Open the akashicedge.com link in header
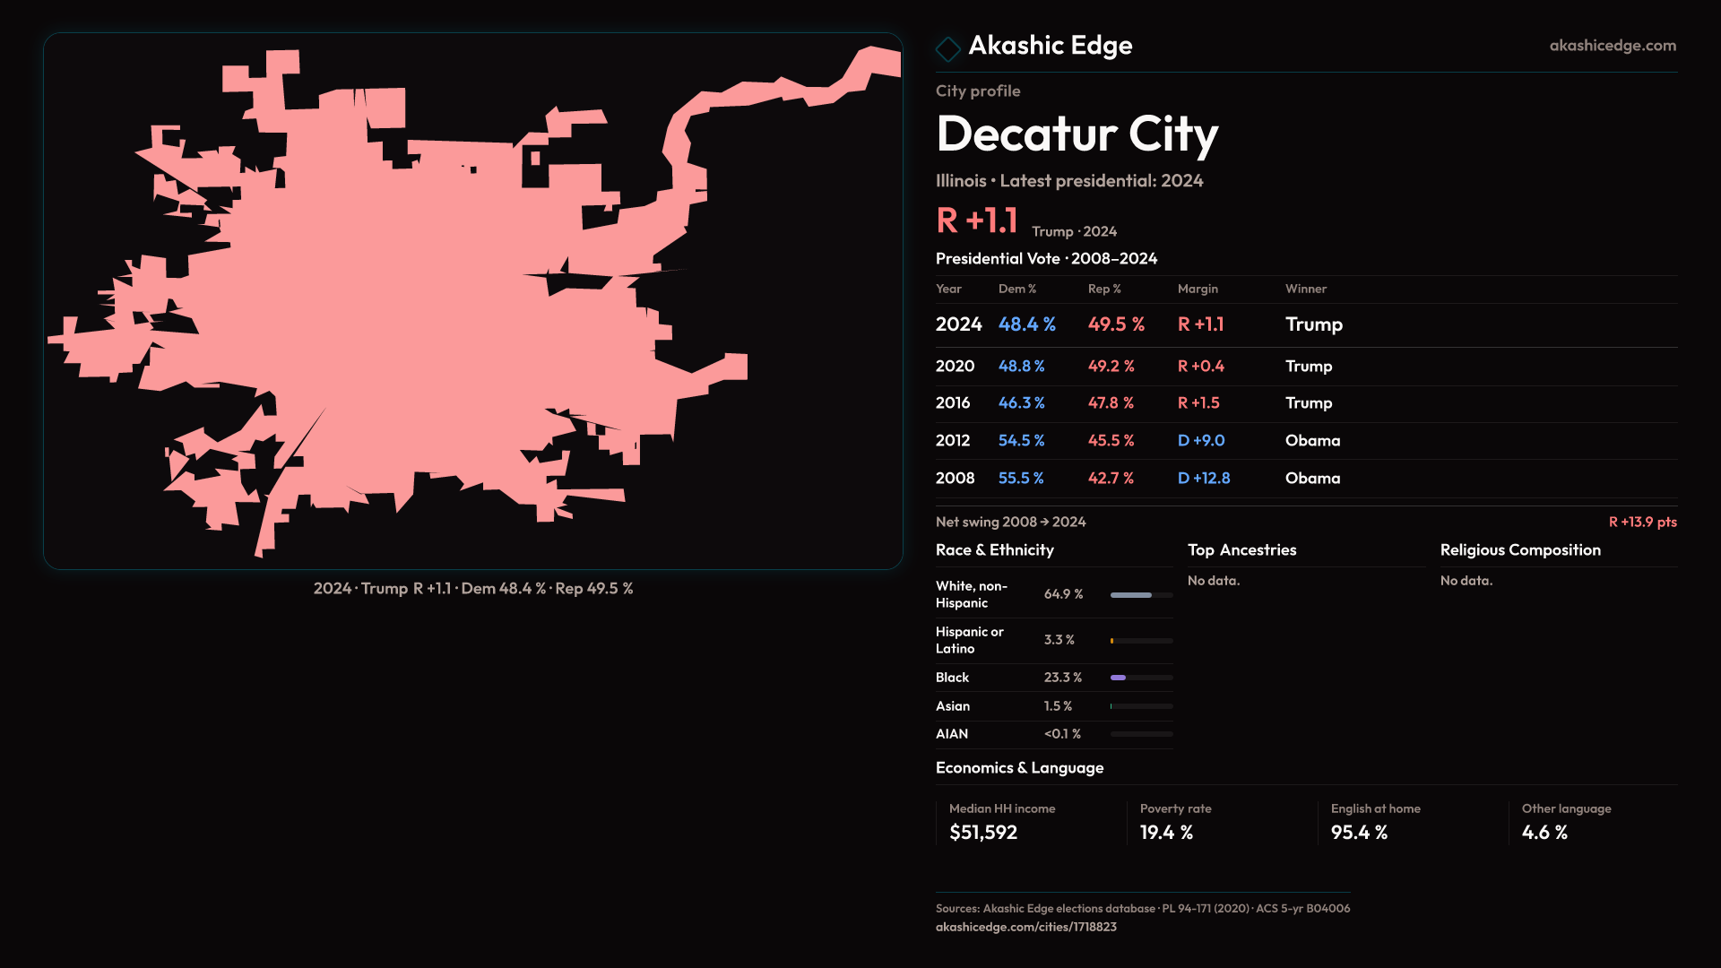Viewport: 1721px width, 968px height. [x=1612, y=46]
